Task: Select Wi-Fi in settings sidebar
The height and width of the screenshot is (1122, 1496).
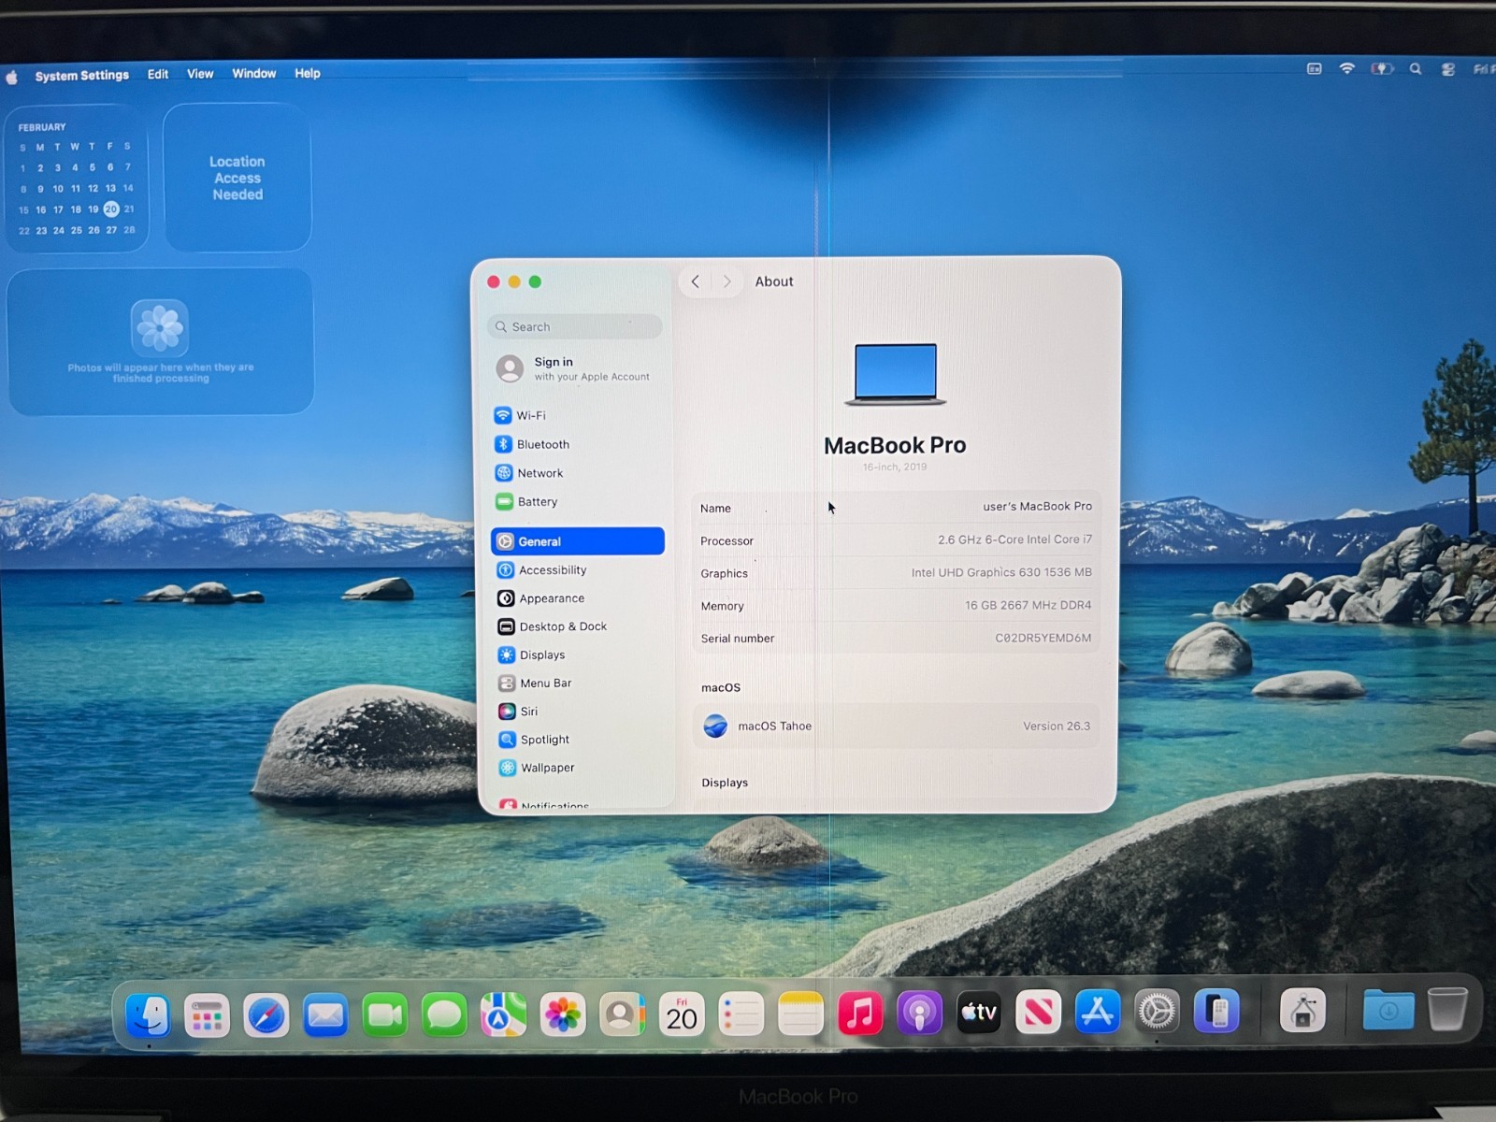Action: [x=578, y=415]
